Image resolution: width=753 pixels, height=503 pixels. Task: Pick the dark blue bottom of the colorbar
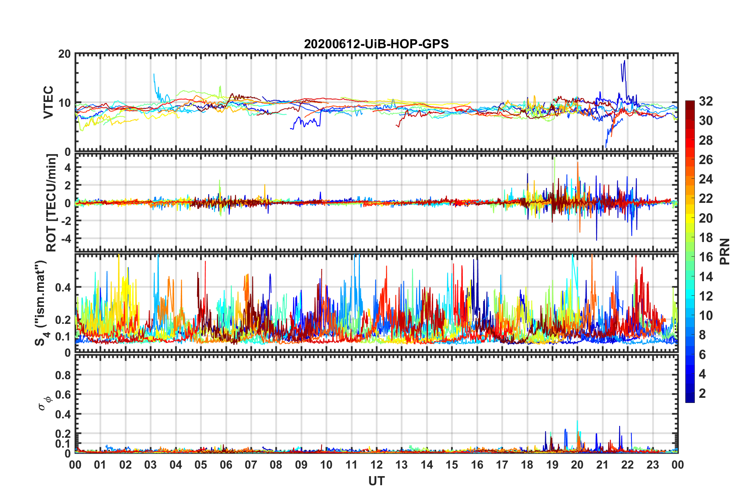690,399
